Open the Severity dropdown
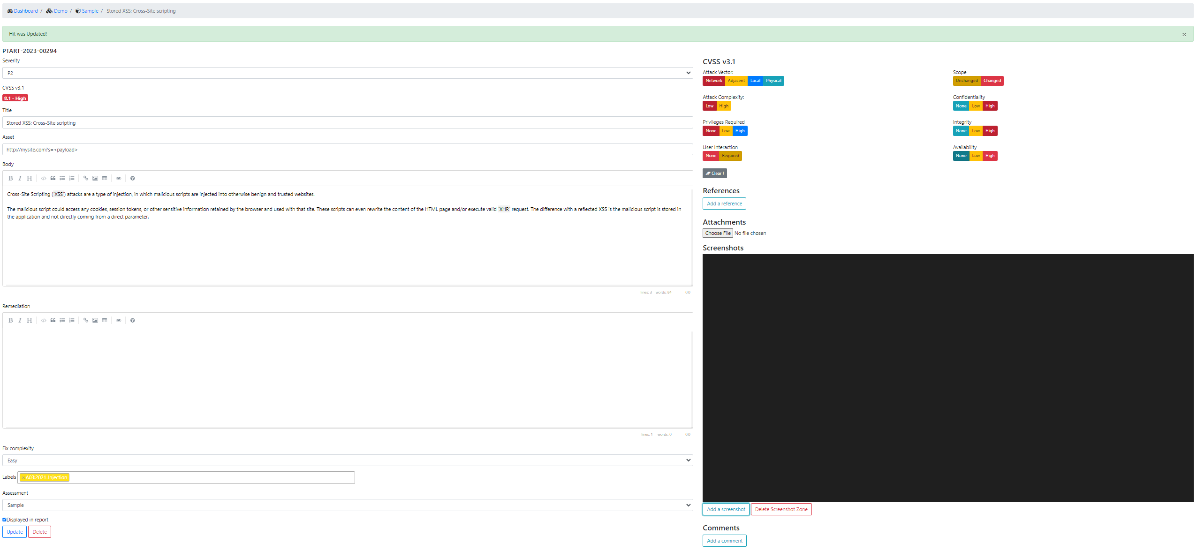 tap(347, 73)
